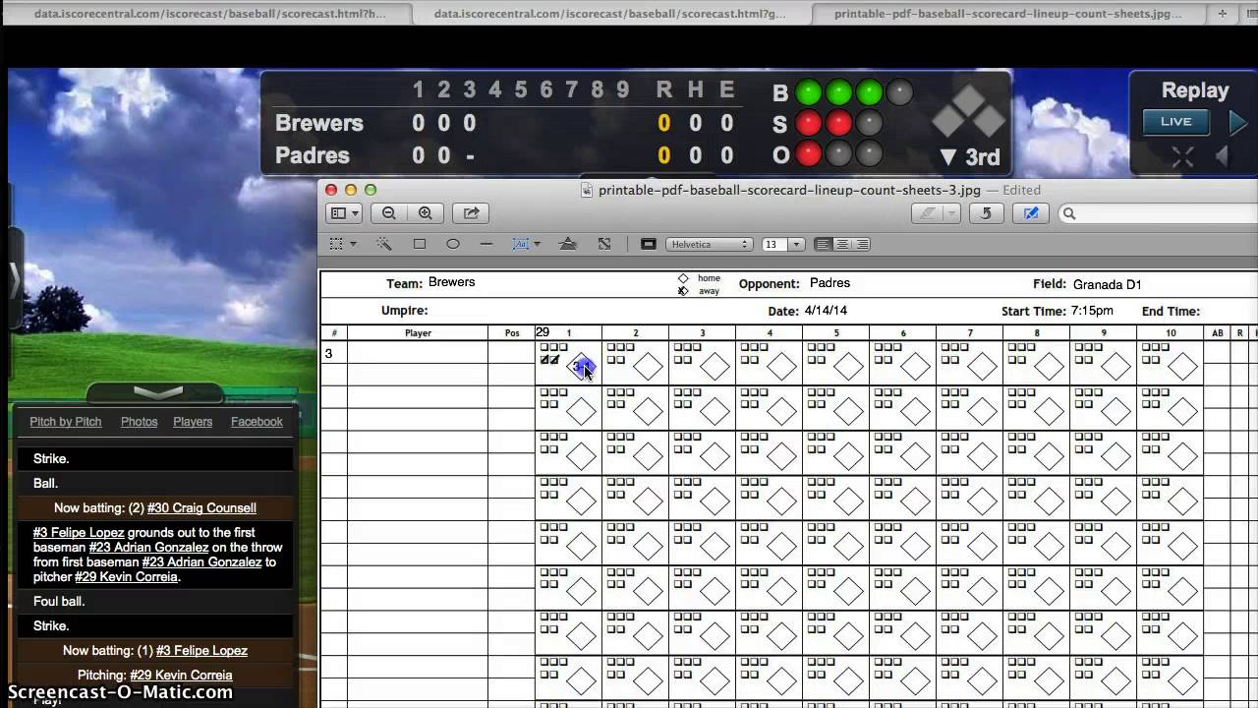Click the date 4/14/14 text
Viewport: 1258px width, 708px height.
pos(826,311)
